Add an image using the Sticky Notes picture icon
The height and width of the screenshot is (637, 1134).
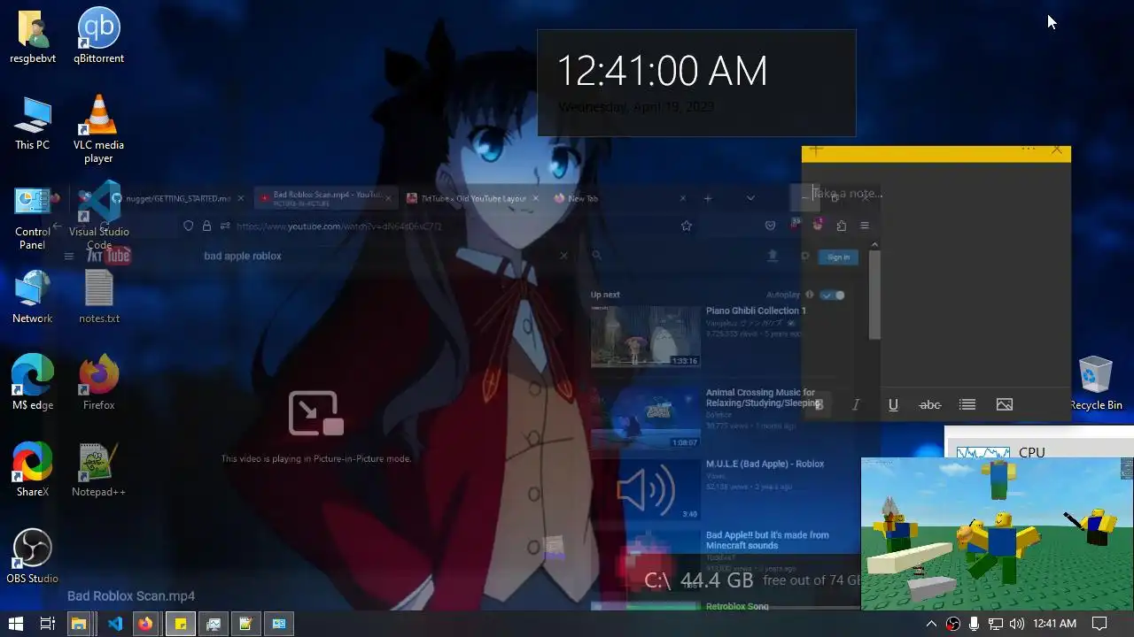click(1005, 404)
